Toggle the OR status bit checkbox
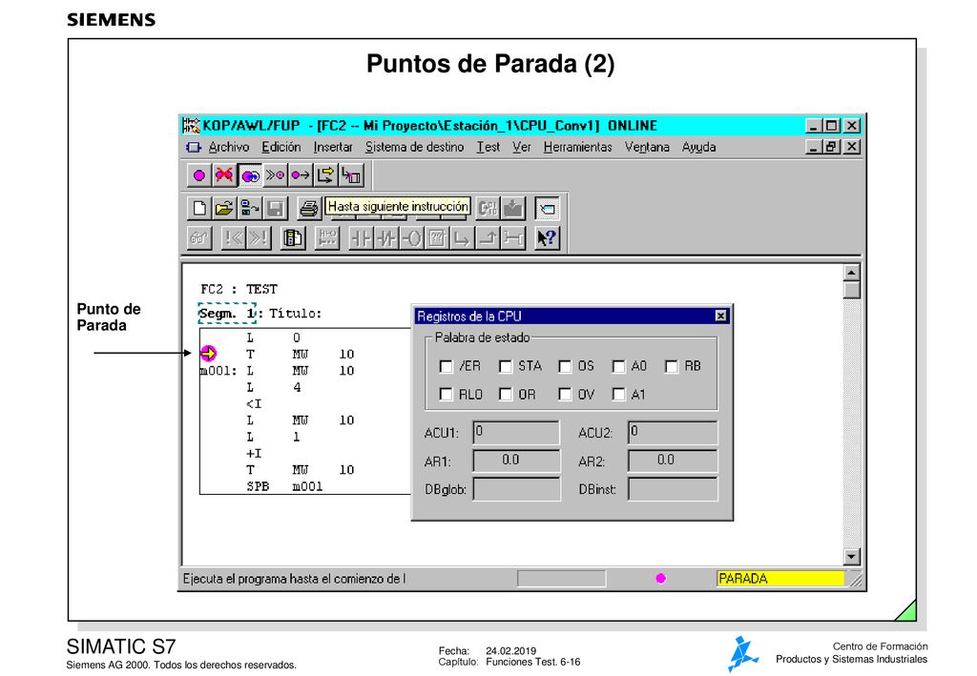Viewport: 977px width, 676px height. tap(506, 394)
